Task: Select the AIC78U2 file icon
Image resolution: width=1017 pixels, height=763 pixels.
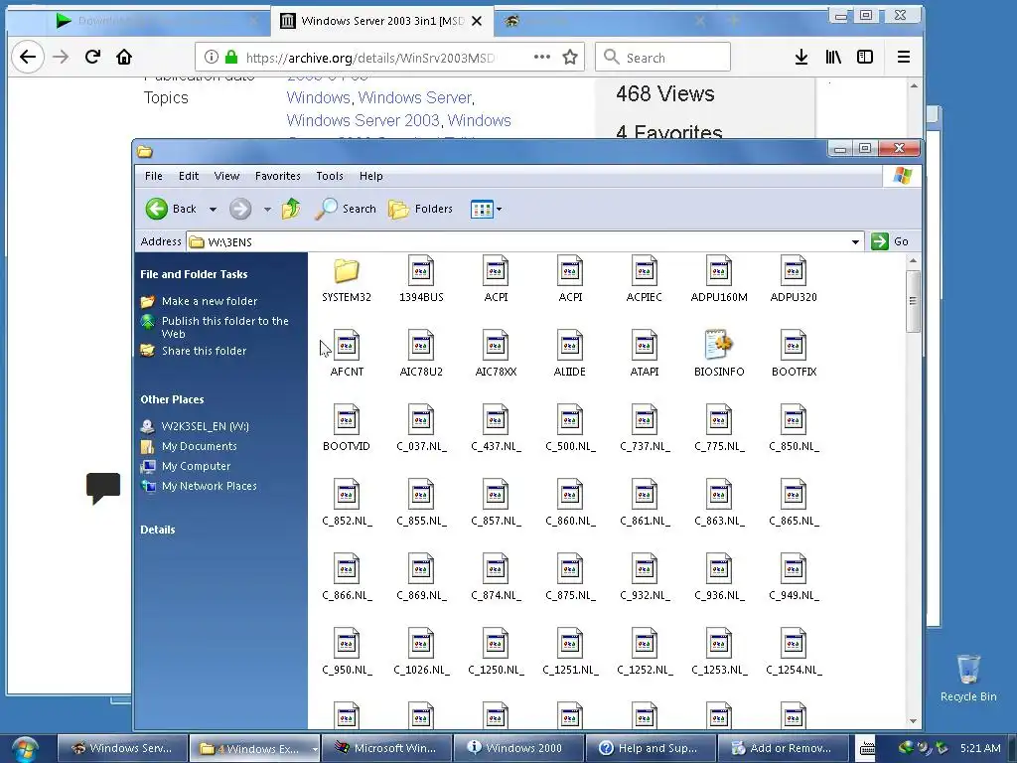Action: coord(421,346)
